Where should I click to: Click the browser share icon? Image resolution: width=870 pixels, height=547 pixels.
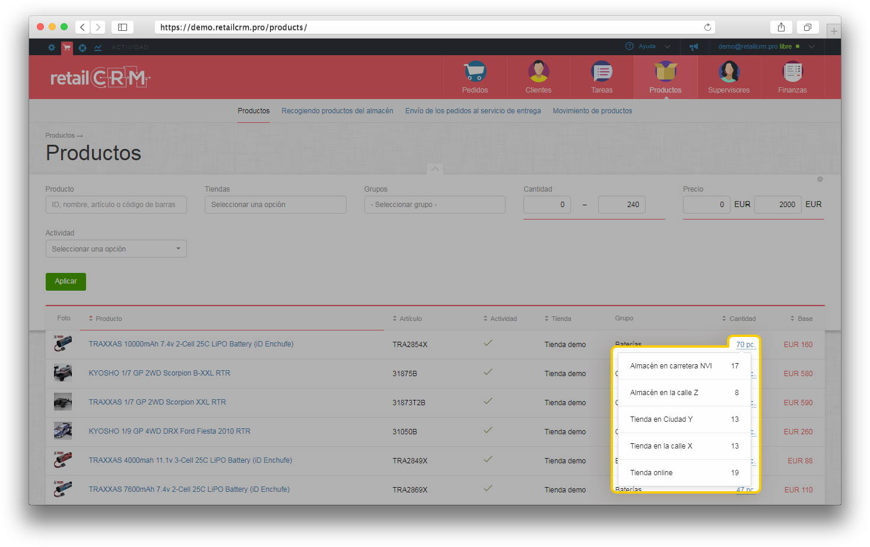coord(781,27)
